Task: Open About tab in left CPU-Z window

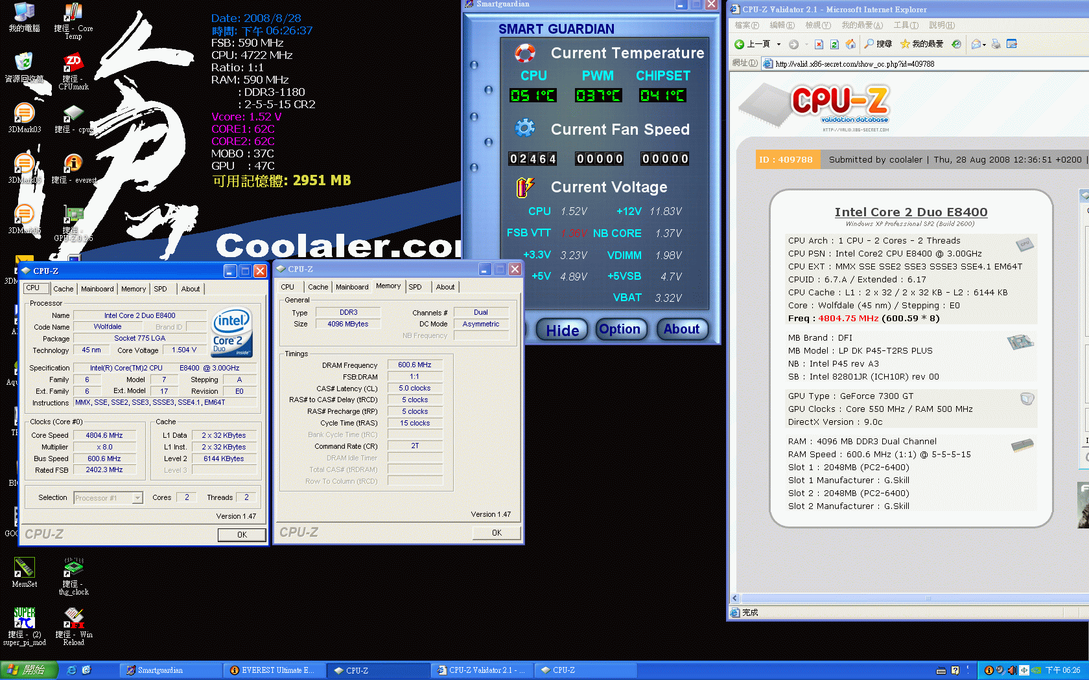Action: pos(191,289)
